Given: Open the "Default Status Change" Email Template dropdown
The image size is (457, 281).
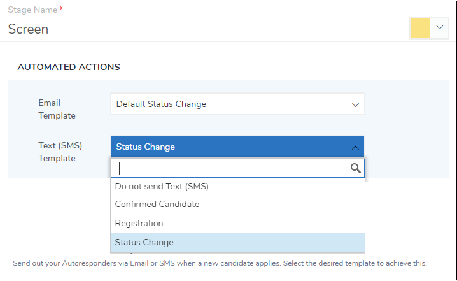Looking at the screenshot, I should coord(229,104).
